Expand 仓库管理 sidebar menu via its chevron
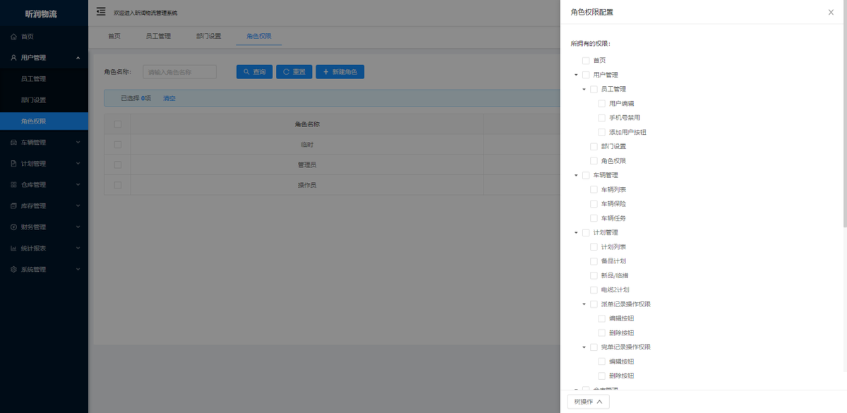The image size is (847, 413). (78, 185)
